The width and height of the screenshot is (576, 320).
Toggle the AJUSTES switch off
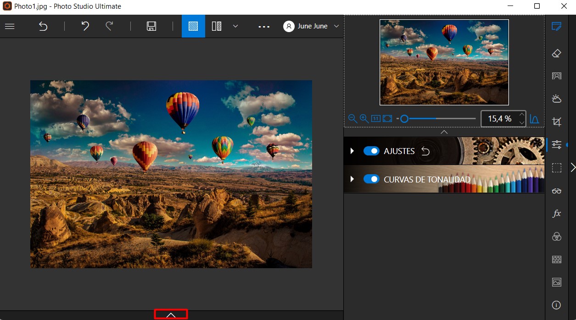(371, 151)
